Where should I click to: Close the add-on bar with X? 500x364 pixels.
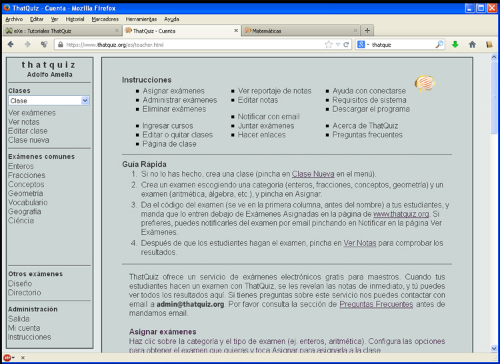tap(23, 357)
